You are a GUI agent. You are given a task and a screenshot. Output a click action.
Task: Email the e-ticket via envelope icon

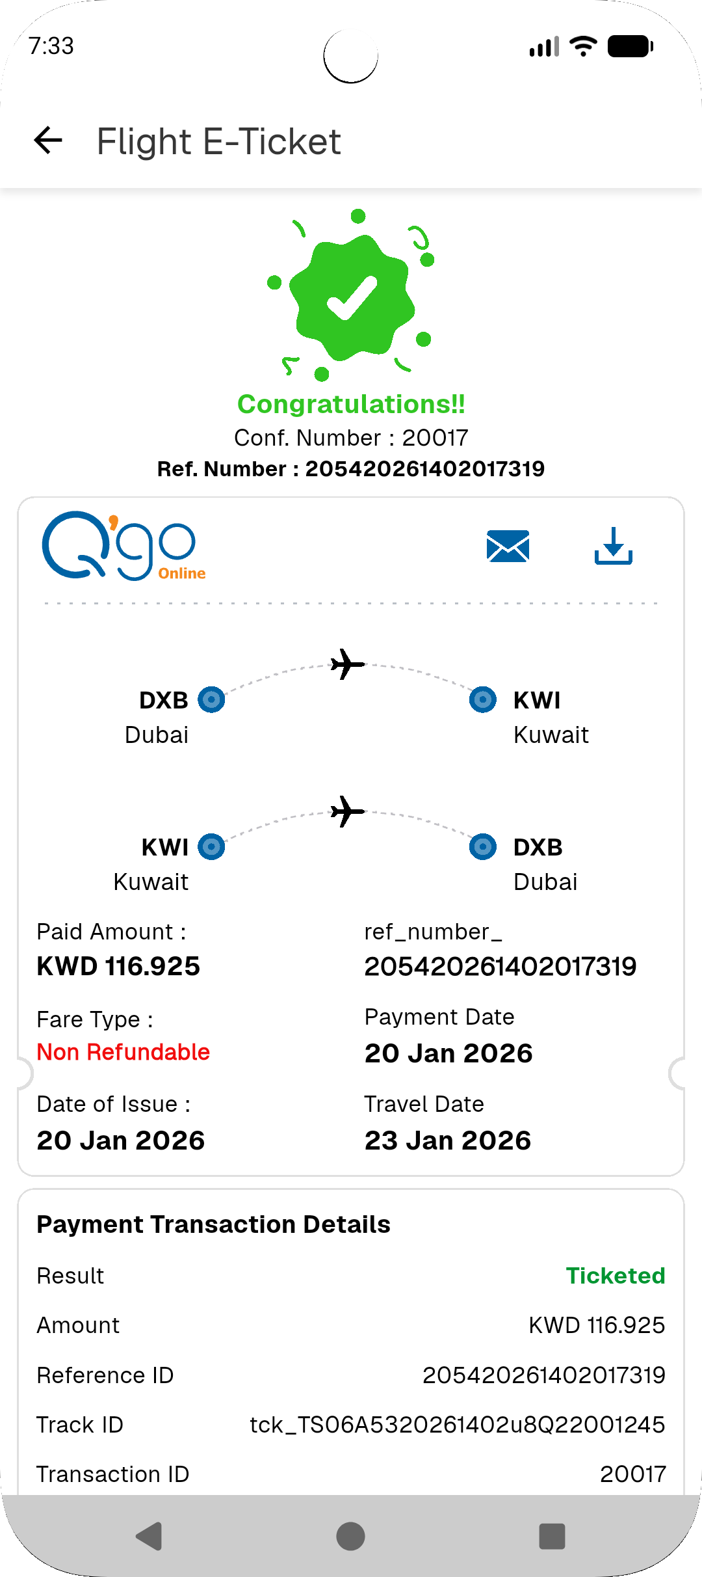508,546
